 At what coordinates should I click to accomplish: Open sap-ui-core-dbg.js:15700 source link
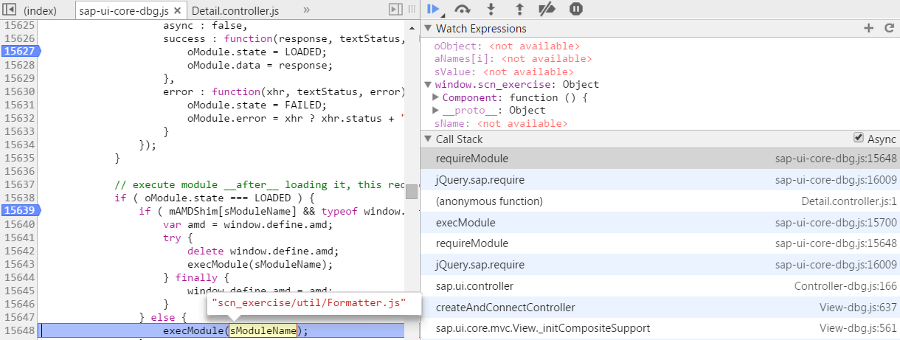click(836, 223)
